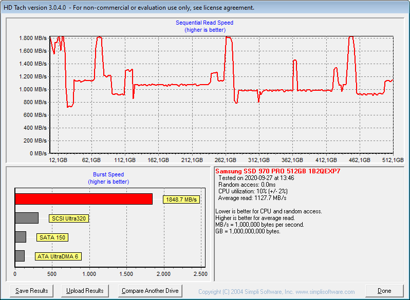Choose Compare Another Drive

pyautogui.click(x=150, y=291)
